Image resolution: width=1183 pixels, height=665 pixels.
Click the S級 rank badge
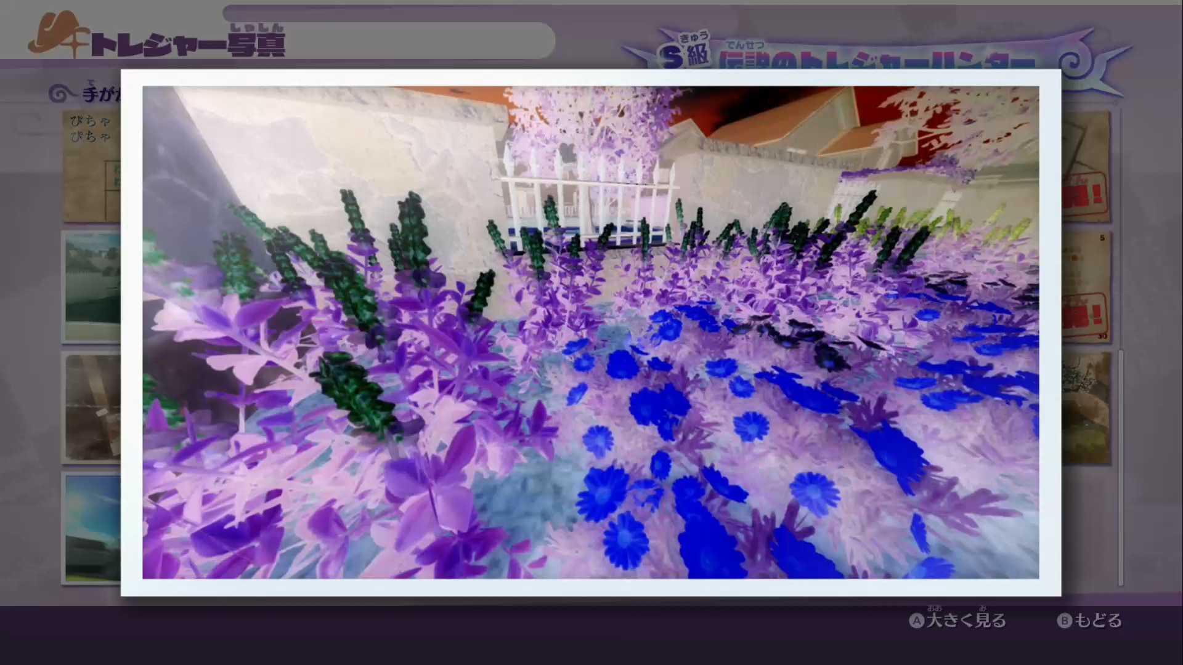[x=685, y=52]
